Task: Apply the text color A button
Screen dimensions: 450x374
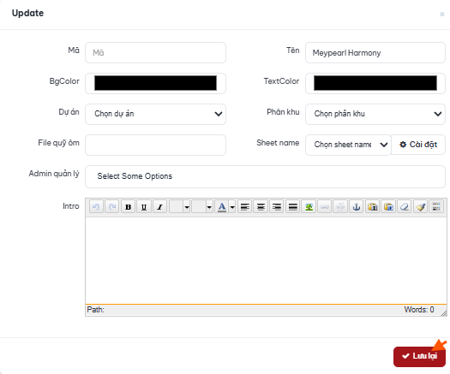Action: pos(221,206)
